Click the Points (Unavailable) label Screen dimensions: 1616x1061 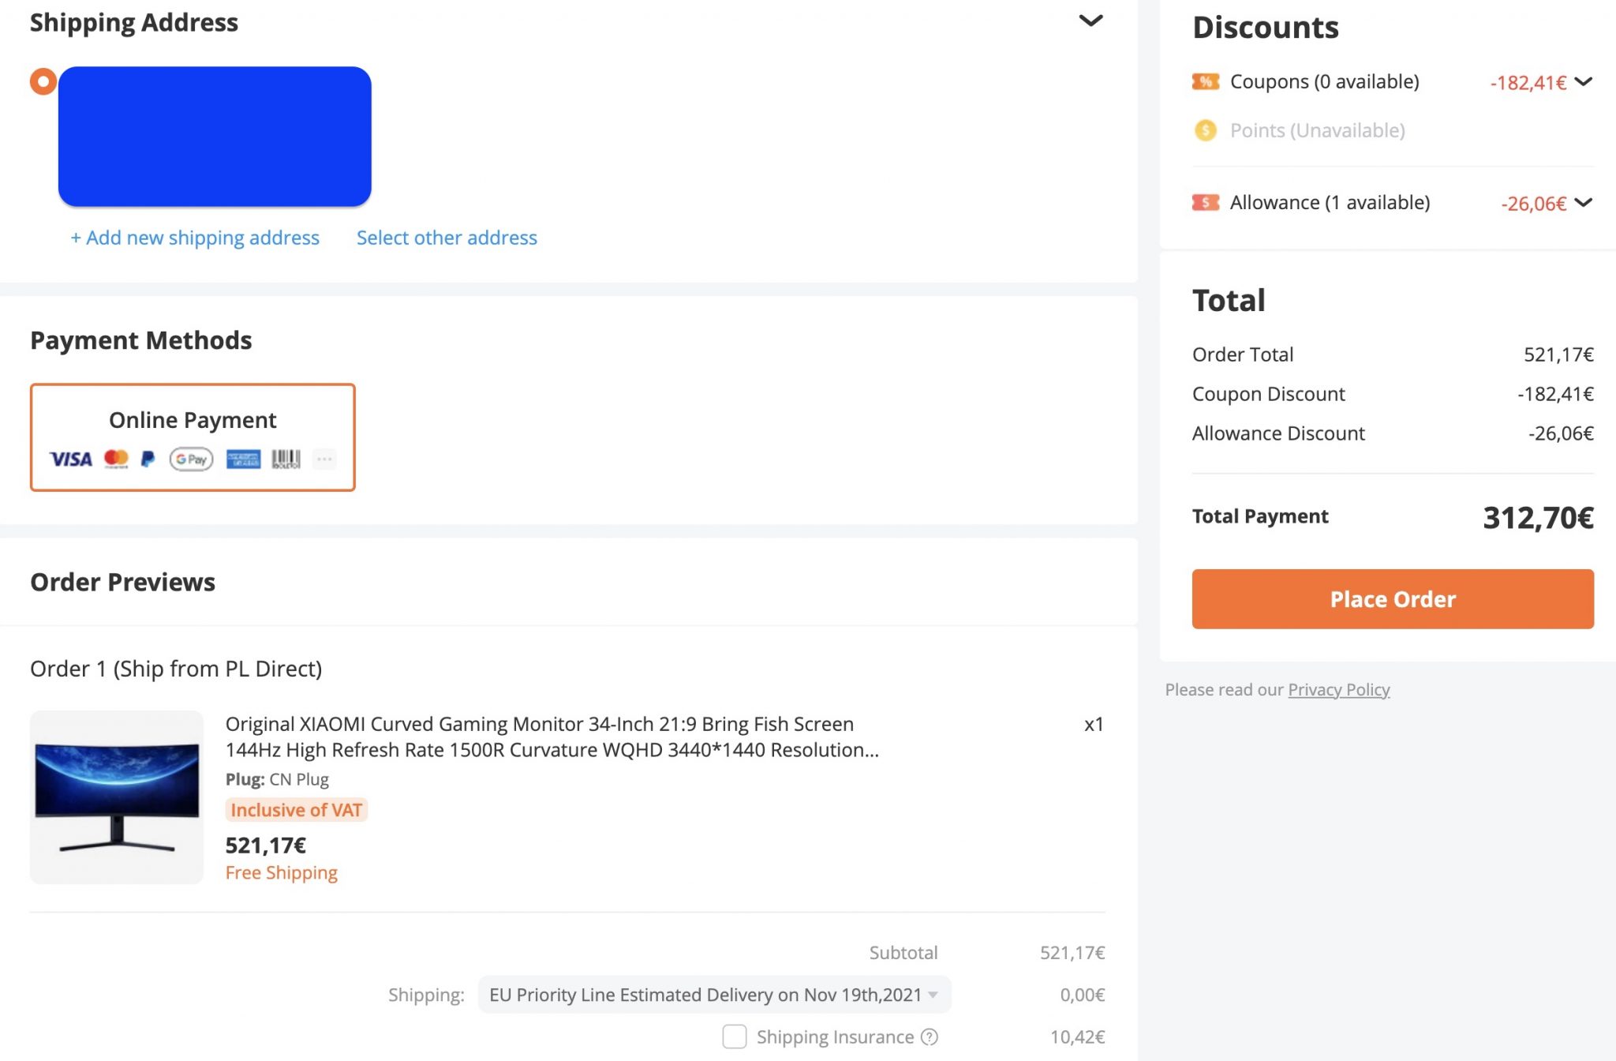pos(1318,130)
